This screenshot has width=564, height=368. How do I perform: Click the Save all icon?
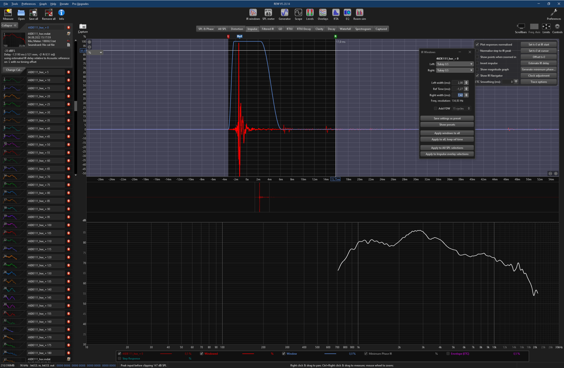(x=33, y=14)
